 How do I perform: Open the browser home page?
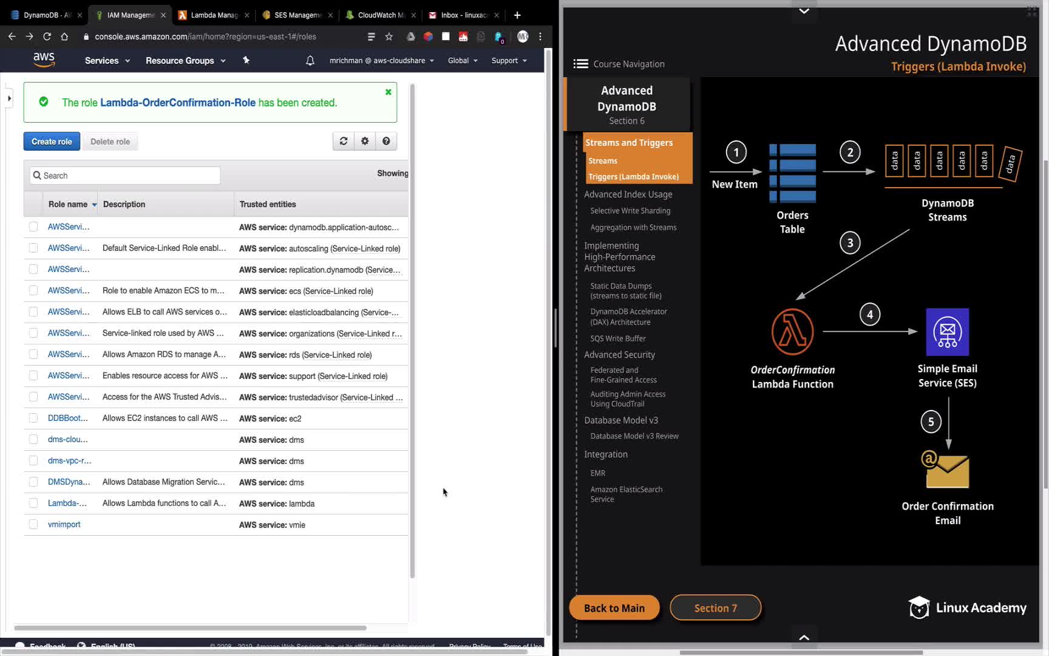[64, 36]
